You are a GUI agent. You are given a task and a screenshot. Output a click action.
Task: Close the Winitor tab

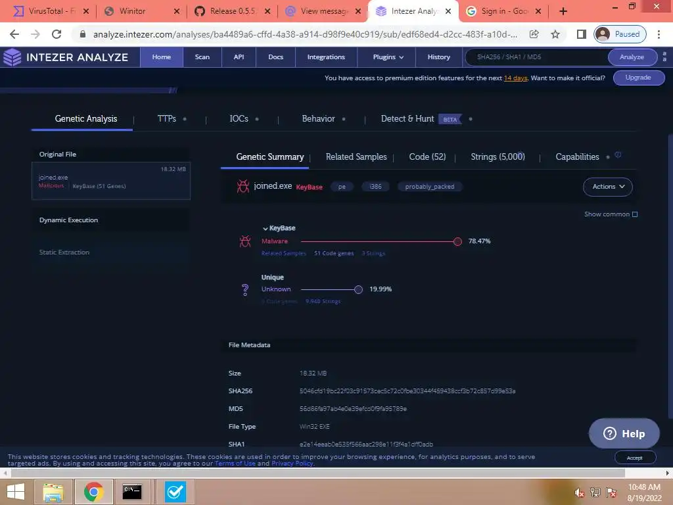point(176,11)
